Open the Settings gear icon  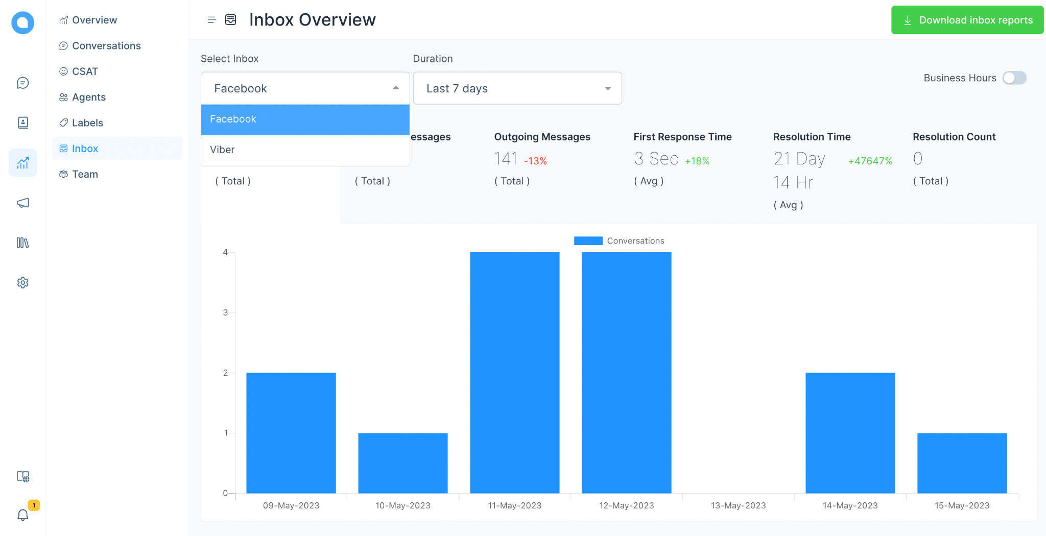pos(22,282)
